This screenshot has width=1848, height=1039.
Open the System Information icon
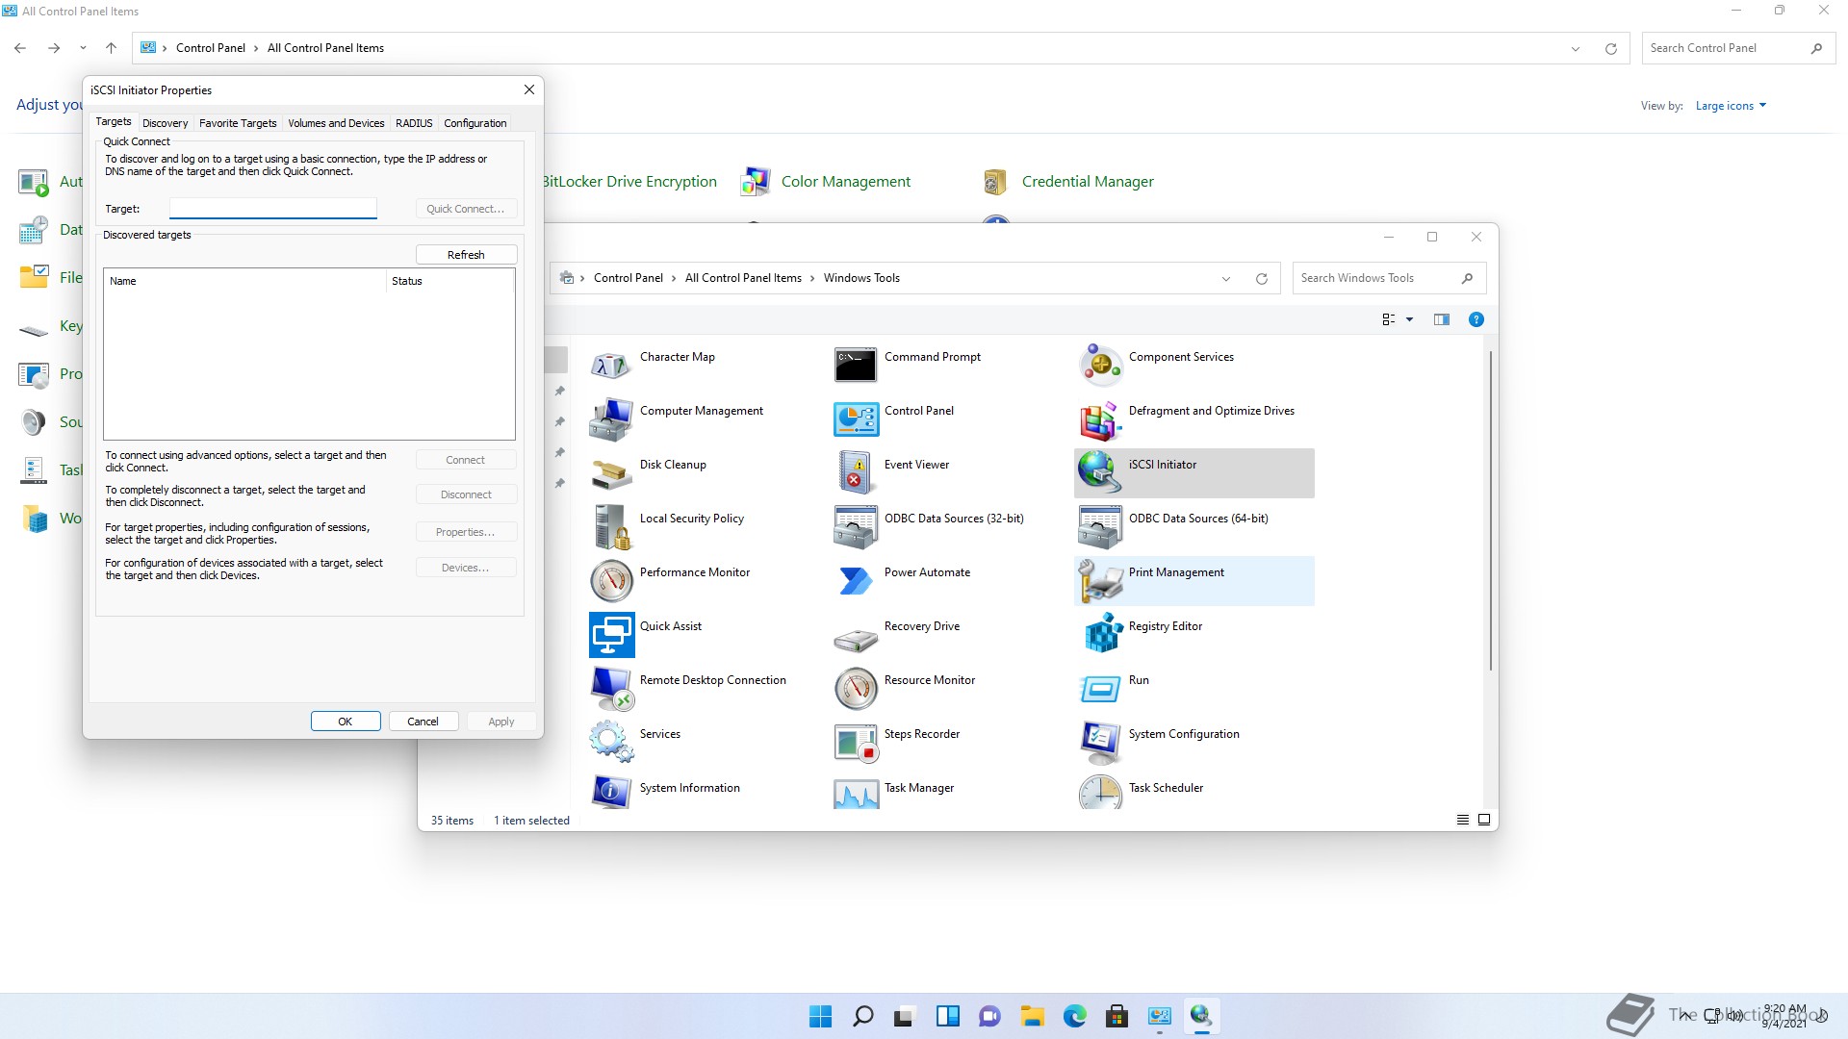(x=611, y=792)
